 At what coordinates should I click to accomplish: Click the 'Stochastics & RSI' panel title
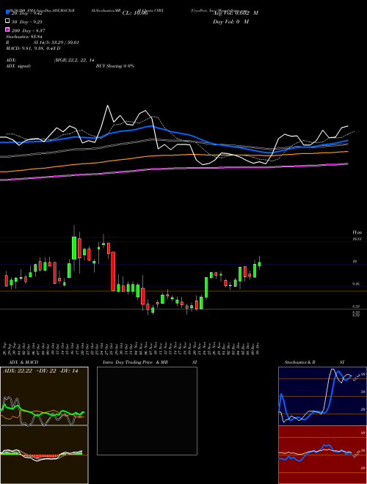click(314, 362)
